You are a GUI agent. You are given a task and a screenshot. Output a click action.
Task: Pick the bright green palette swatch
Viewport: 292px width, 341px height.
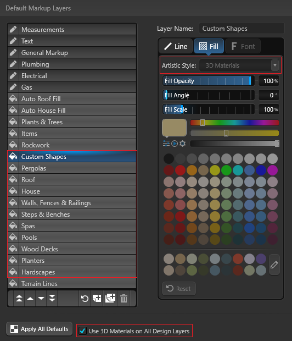coord(226,170)
